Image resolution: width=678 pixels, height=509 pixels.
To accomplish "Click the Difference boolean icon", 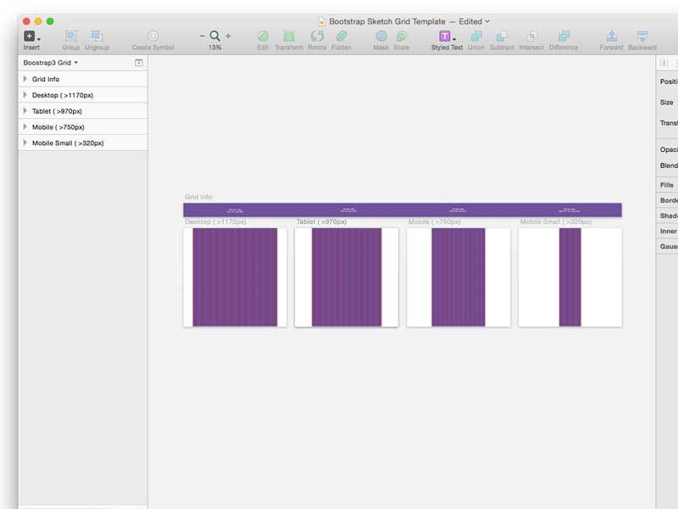I will (563, 36).
